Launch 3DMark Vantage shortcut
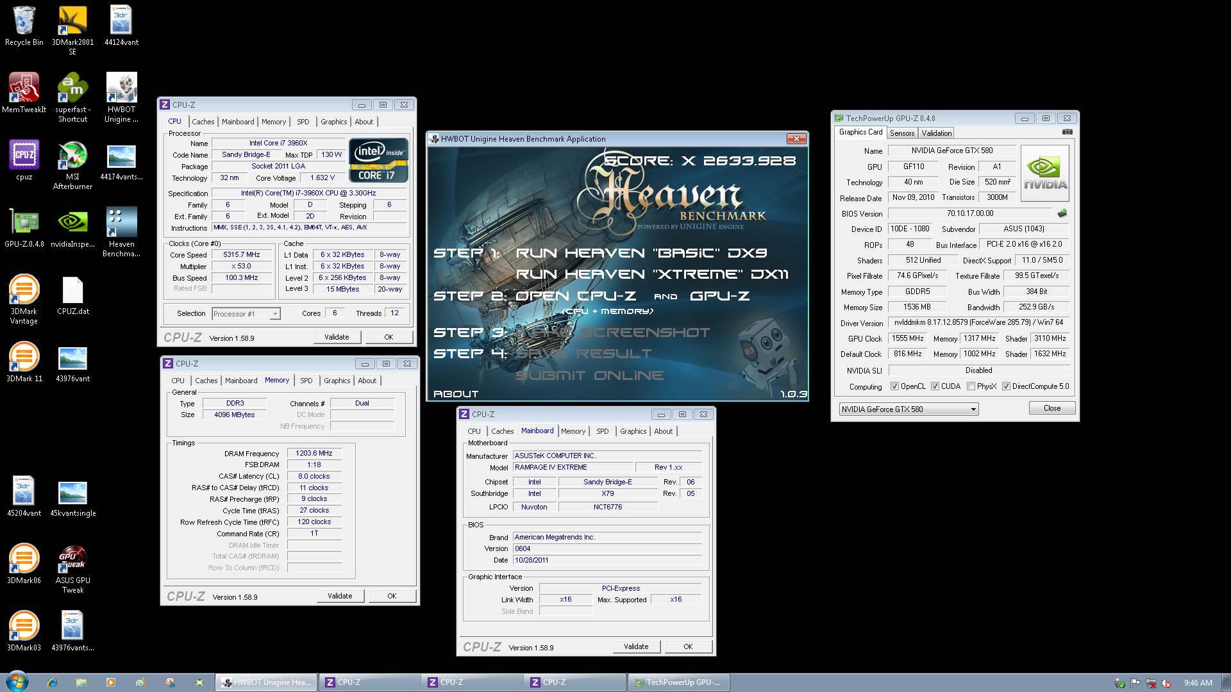The height and width of the screenshot is (692, 1231). coord(24,299)
